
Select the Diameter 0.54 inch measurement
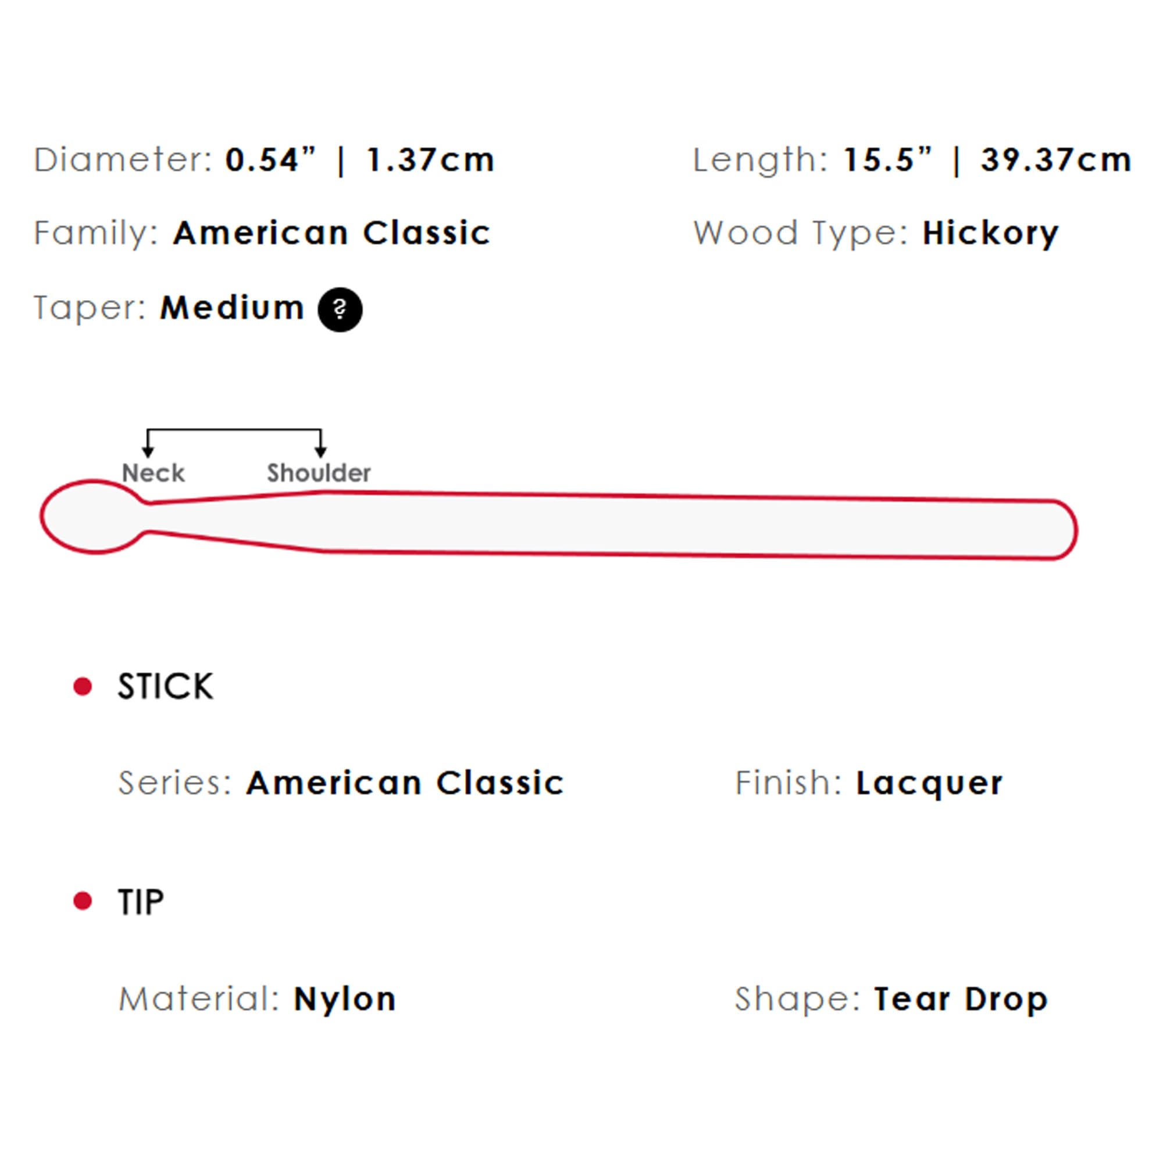click(271, 160)
